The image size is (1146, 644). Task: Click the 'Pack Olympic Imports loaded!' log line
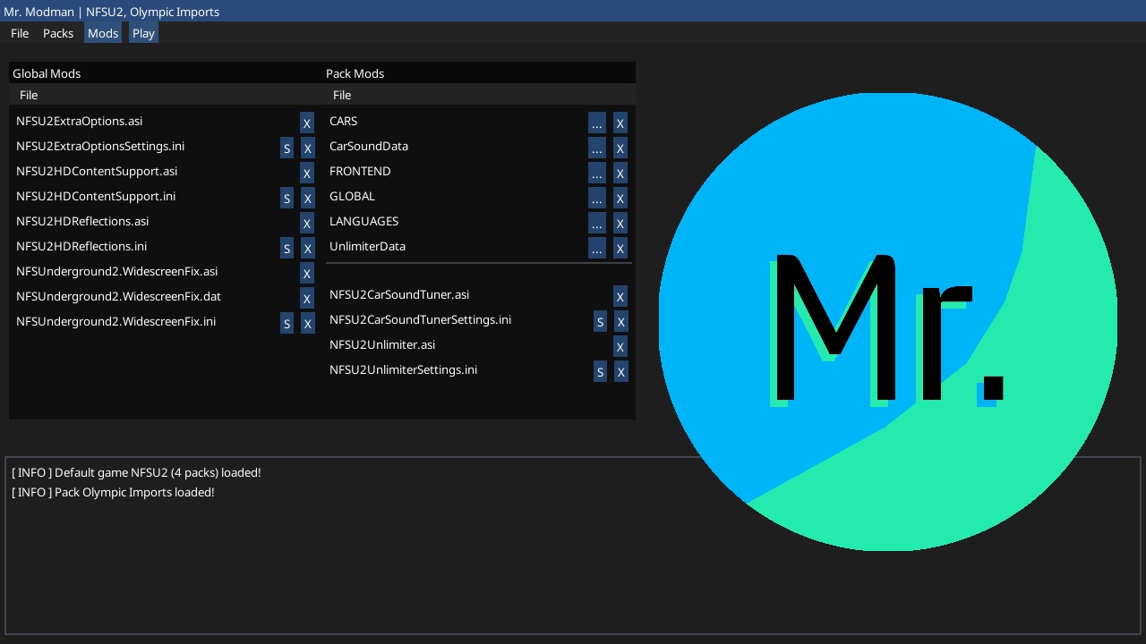click(113, 492)
